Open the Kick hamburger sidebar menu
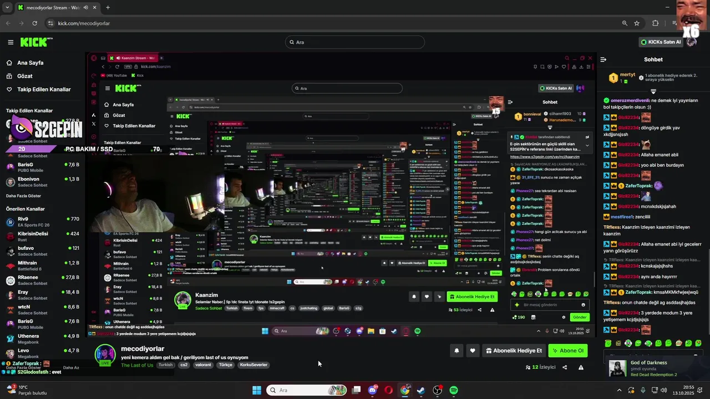Screen dimensions: 710x399 coord(11,42)
